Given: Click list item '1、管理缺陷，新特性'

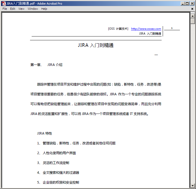Looking at the screenshot, I should pyautogui.click(x=76, y=143).
